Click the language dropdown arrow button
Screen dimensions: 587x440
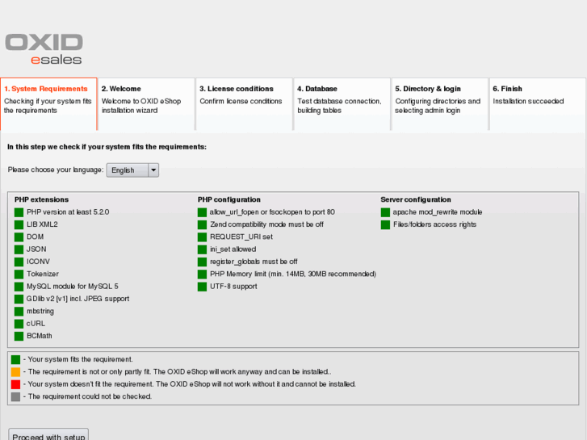click(x=153, y=170)
